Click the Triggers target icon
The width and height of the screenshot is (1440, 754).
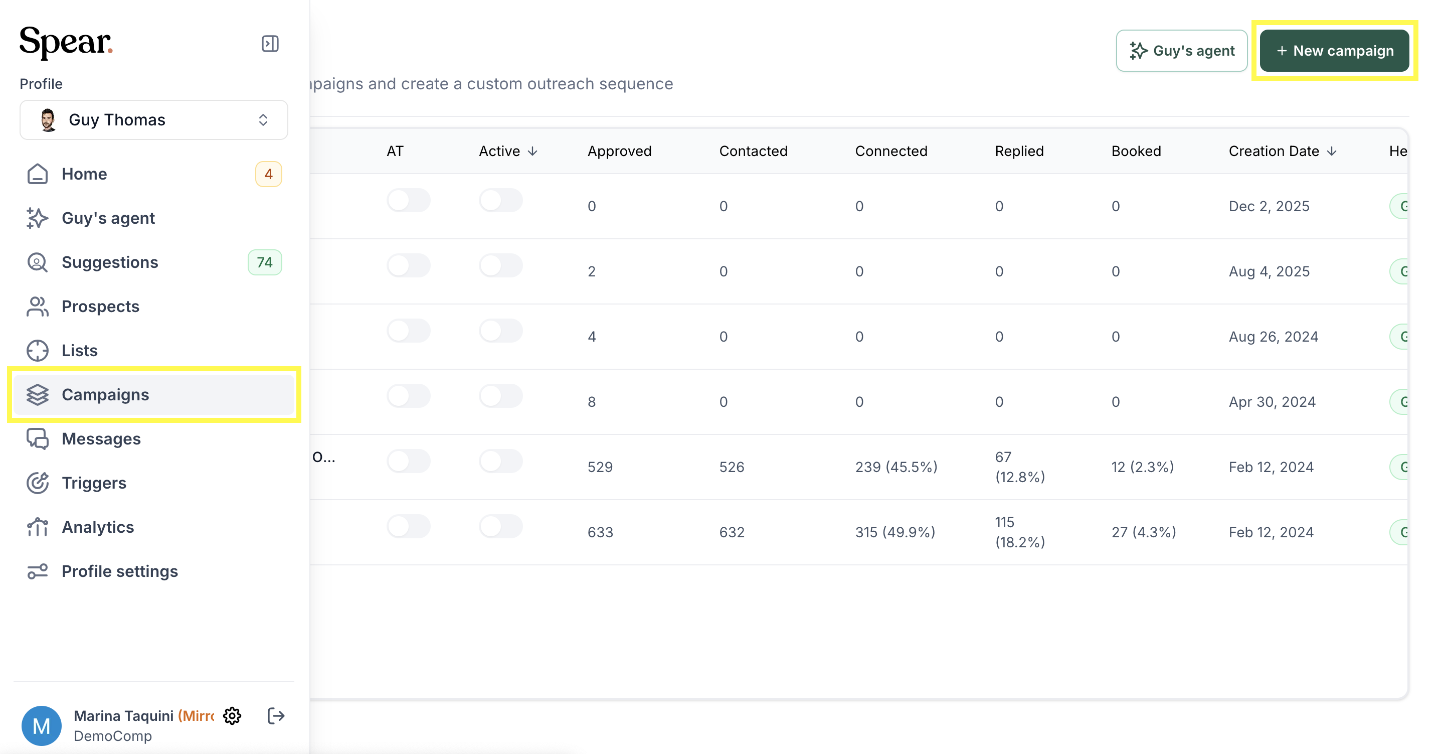38,483
